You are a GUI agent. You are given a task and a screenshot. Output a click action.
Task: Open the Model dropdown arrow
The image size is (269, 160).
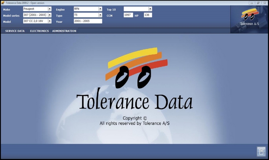pos(50,21)
